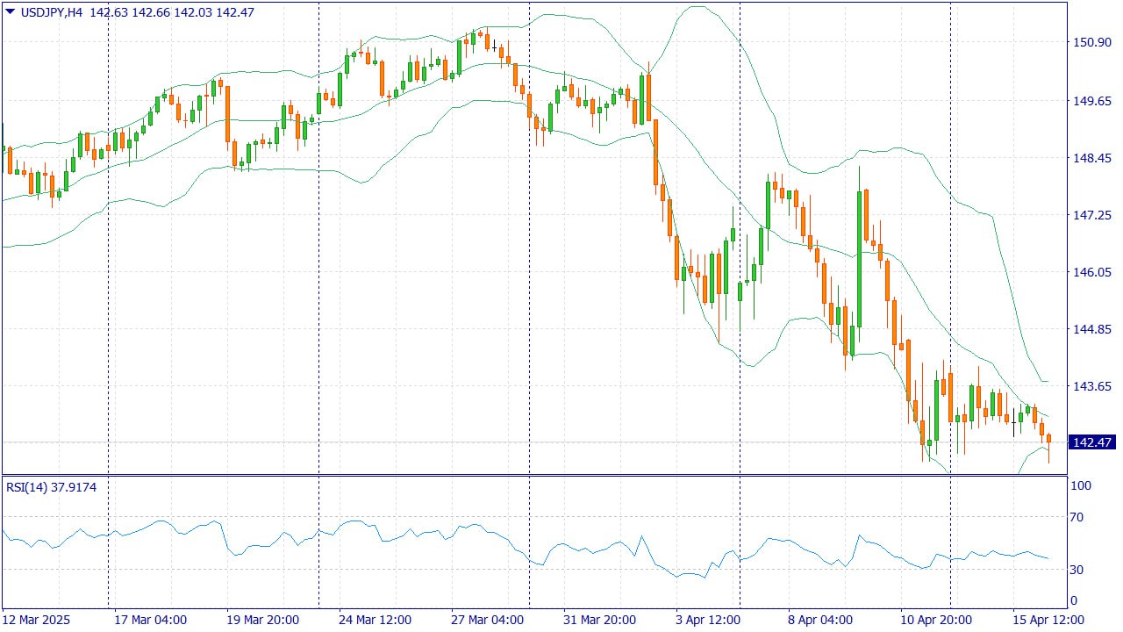Click the 10 Apr 20:00 time label
The height and width of the screenshot is (632, 1123).
[x=936, y=620]
